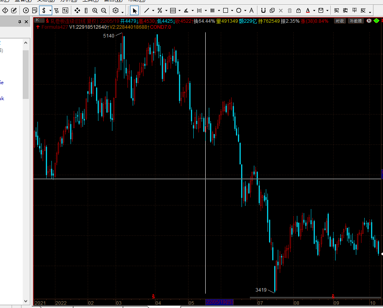Click the X delete drawing icon
The height and width of the screenshot is (308, 383).
281,10
